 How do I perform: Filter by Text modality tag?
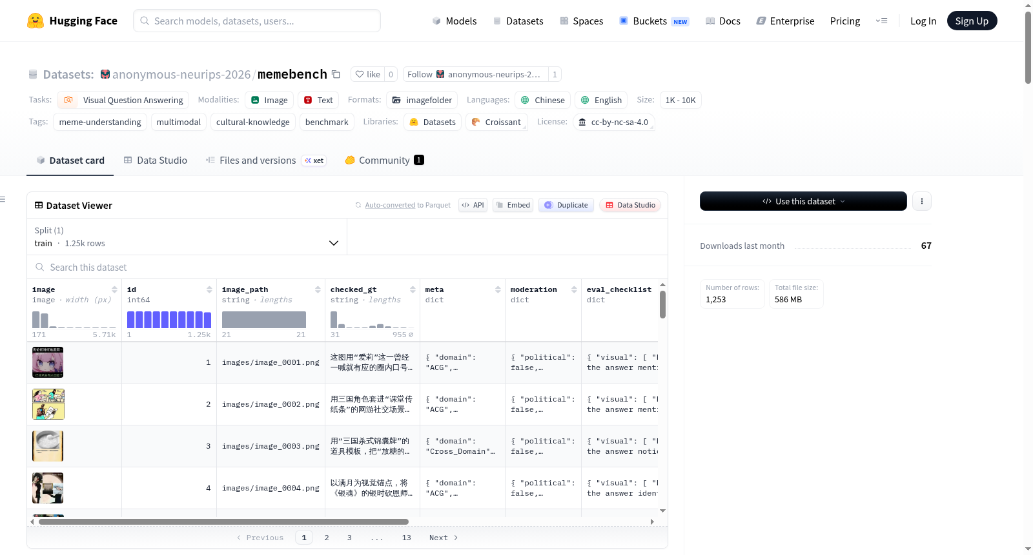pyautogui.click(x=318, y=100)
